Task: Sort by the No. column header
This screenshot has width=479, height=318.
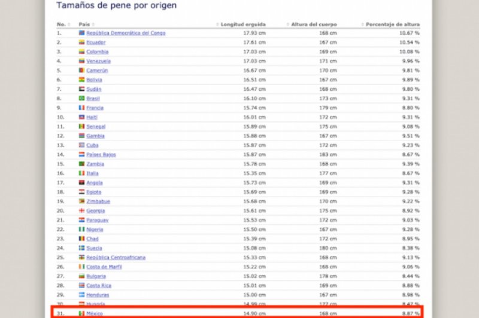Action: (x=61, y=25)
